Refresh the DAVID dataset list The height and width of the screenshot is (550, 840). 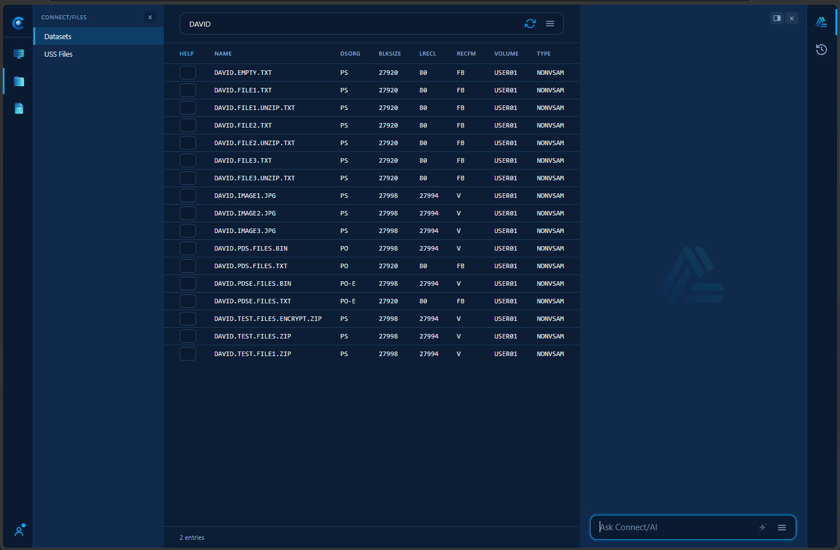530,24
